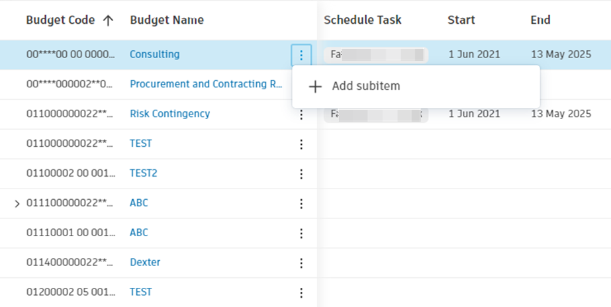Open the three-dot menu for code 01200002 row
Screen dimensions: 611x307
pos(301,293)
